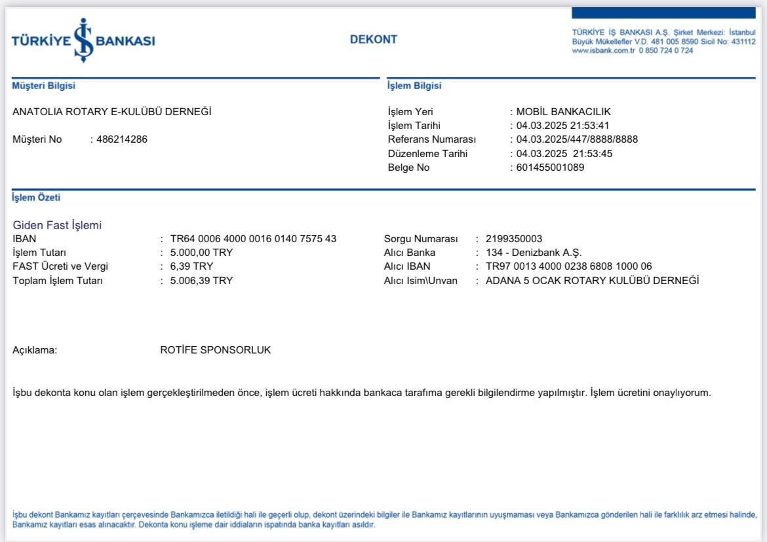Select issue time "04.03.2025 21:53:45"
The image size is (767, 542).
(564, 154)
